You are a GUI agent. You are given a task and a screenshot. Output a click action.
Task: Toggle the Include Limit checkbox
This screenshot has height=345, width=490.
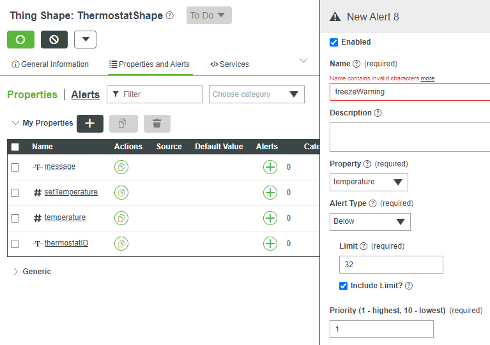344,286
